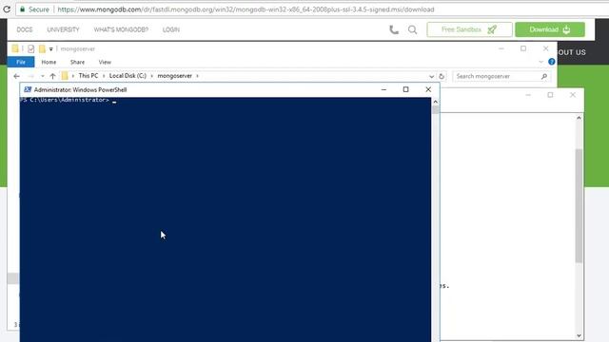Maximize the background window behind PowerShell
This screenshot has height=342, width=609.
click(550, 95)
